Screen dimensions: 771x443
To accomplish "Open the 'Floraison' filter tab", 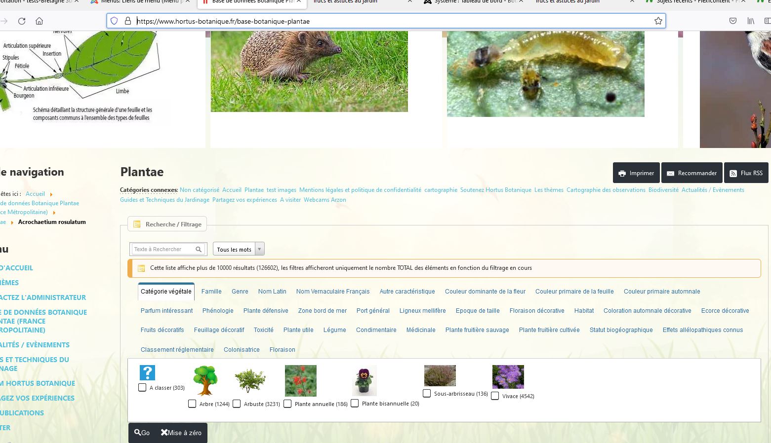I will (x=283, y=349).
